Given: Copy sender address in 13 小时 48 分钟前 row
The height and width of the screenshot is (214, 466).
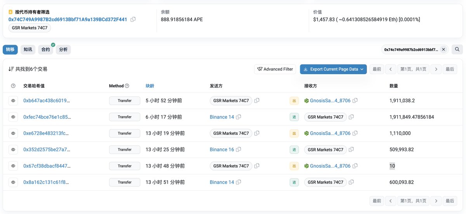Looking at the screenshot, I should [257, 166].
